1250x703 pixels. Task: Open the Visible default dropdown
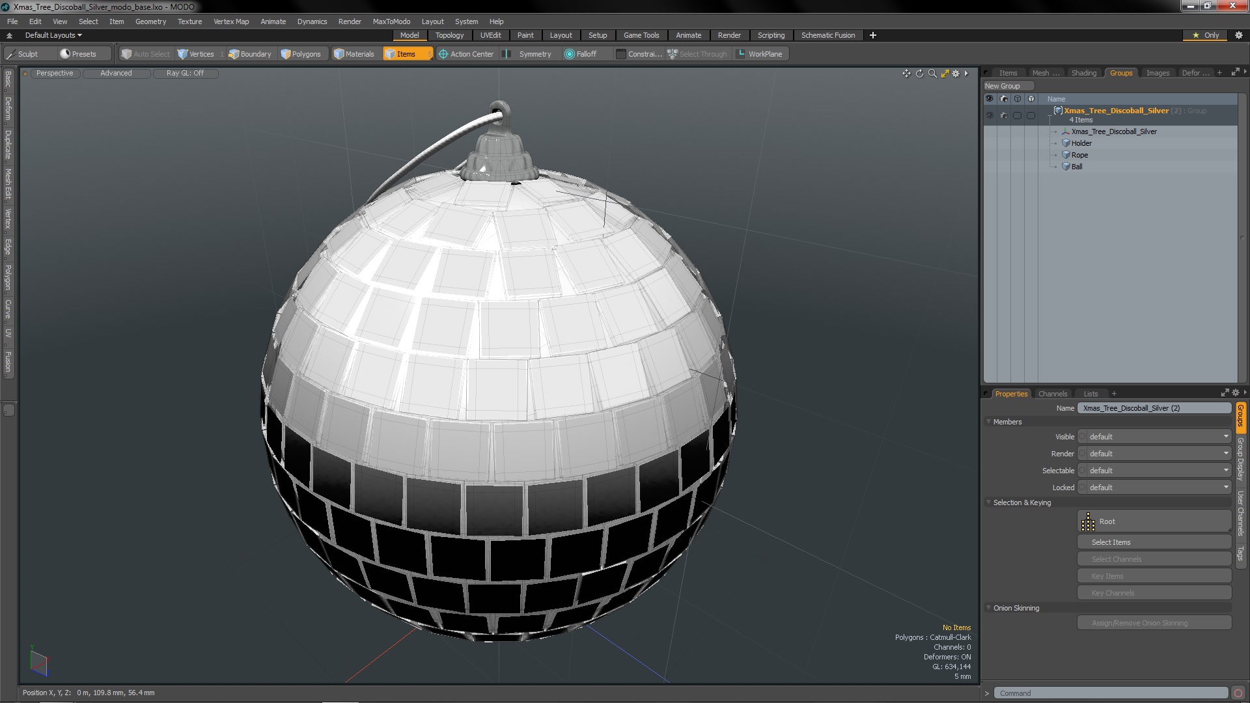(x=1156, y=437)
